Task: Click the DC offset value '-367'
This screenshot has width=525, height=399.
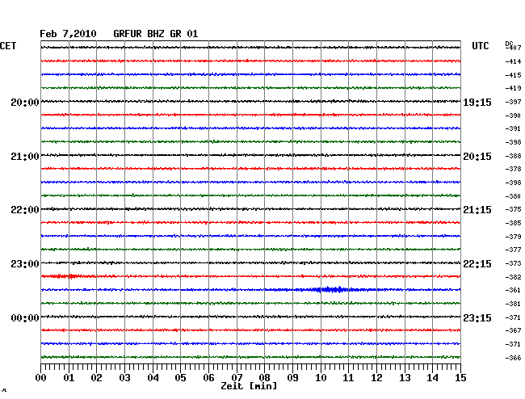Action: pyautogui.click(x=513, y=330)
